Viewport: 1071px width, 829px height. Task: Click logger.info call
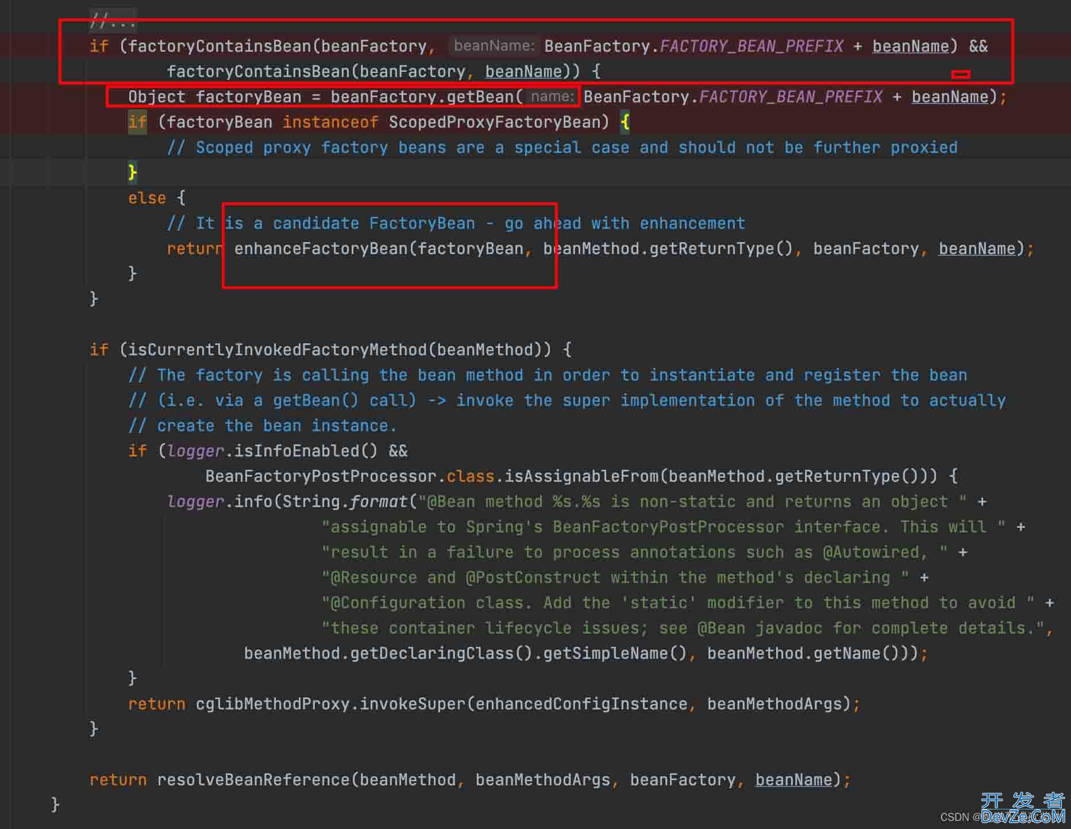pyautogui.click(x=220, y=501)
